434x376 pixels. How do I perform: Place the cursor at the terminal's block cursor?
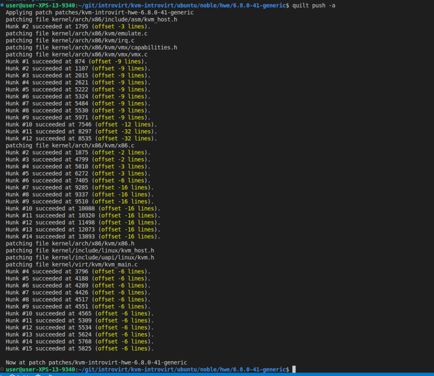[294, 370]
